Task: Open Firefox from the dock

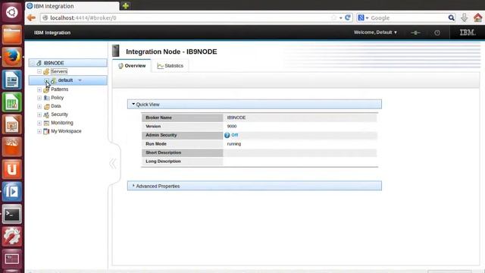Action: click(12, 57)
